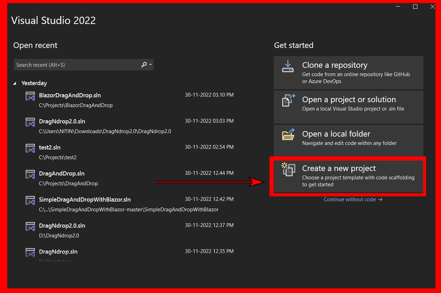The height and width of the screenshot is (293, 441).
Task: Open BlazorDragAndDrop.sln from recent list
Action: [70, 95]
